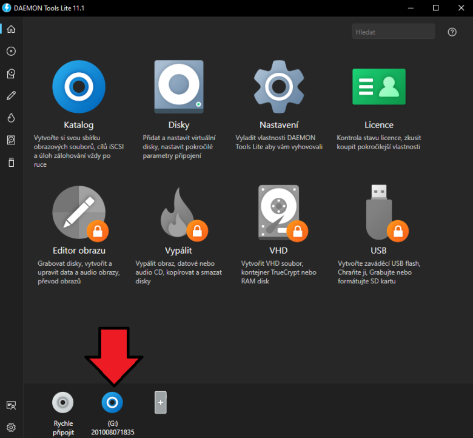Click the Rychle připojit label
Image resolution: width=473 pixels, height=438 pixels.
point(63,428)
